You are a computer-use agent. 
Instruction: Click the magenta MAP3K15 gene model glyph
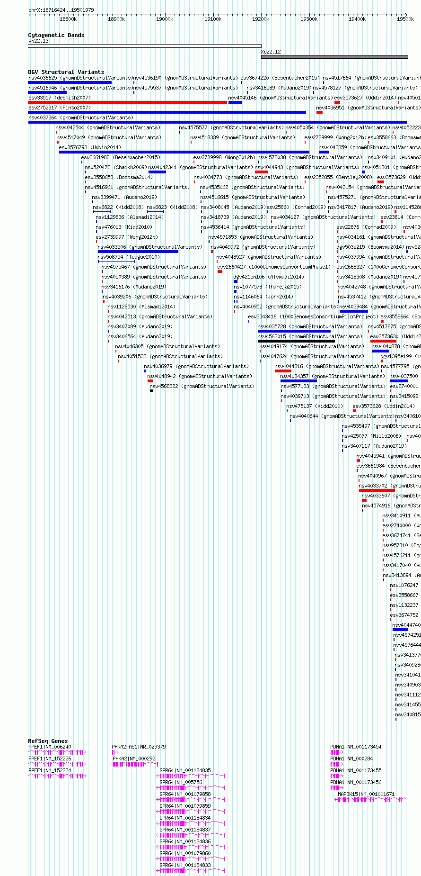click(x=371, y=800)
